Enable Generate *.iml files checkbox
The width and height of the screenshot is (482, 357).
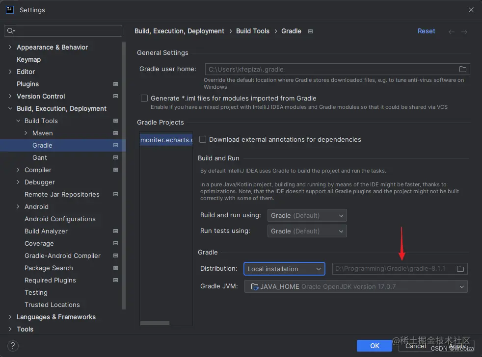click(144, 98)
